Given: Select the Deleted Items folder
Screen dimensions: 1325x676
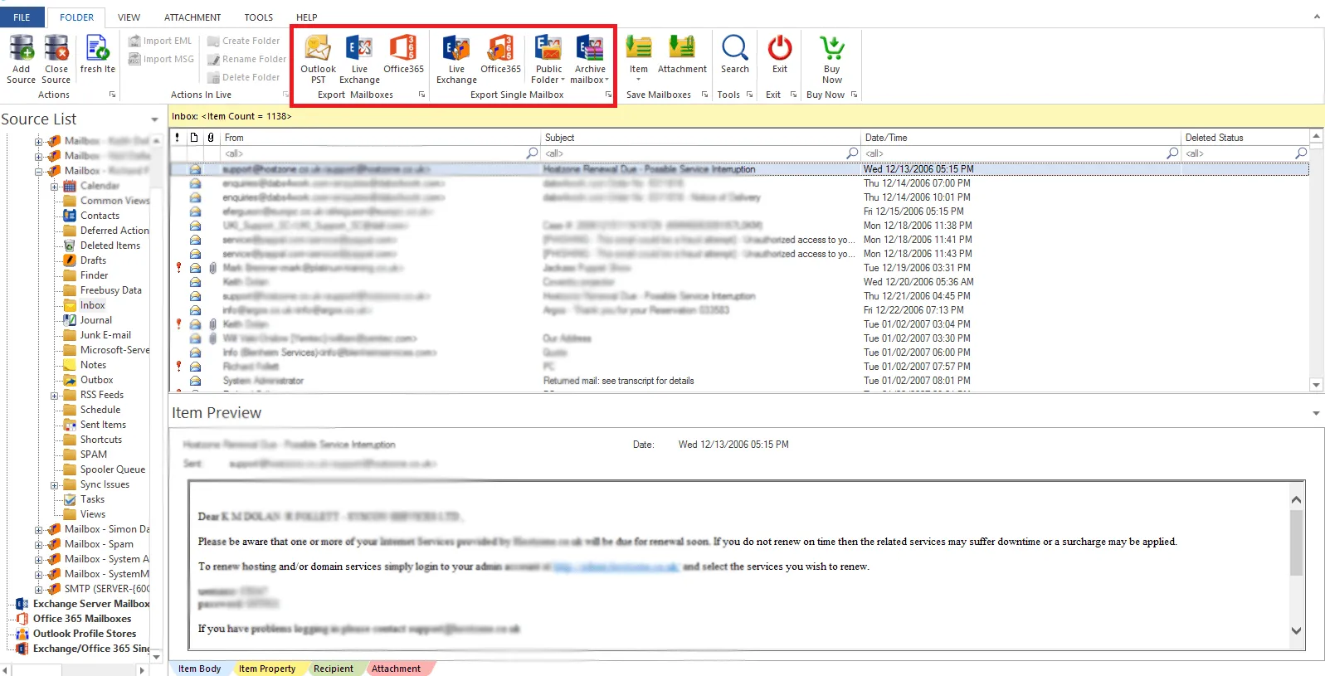Looking at the screenshot, I should click(110, 246).
